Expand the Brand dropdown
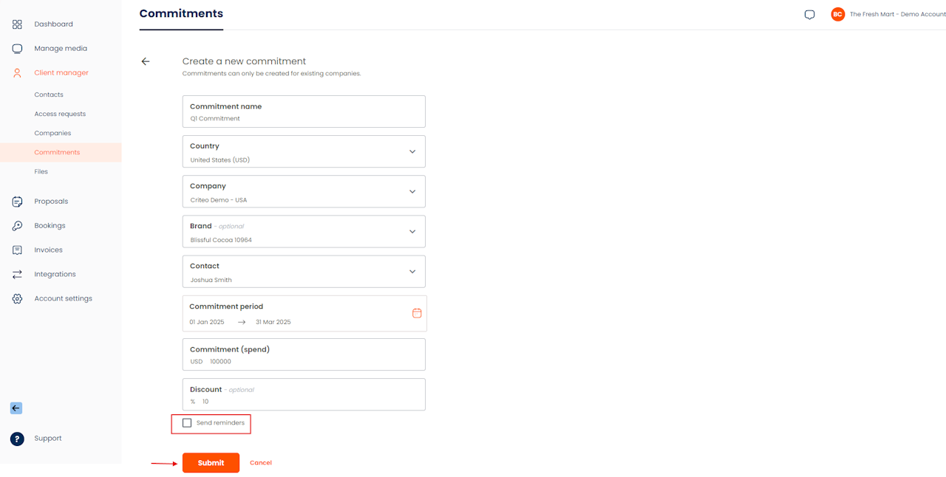946x477 pixels. (412, 232)
